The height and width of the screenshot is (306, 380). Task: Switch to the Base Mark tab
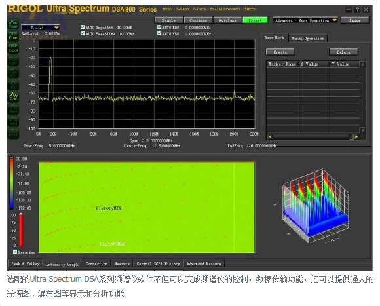click(275, 38)
